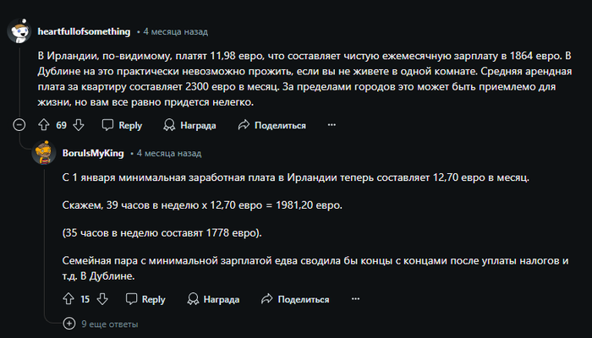This screenshot has height=338, width=592.
Task: Share heartfullofsomething's comment via Поделиться
Action: 271,125
